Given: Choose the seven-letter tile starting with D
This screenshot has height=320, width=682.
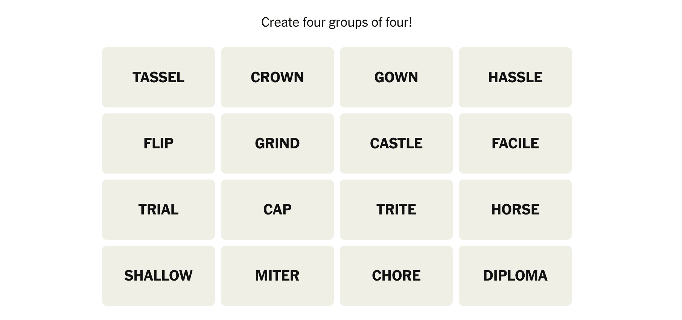Looking at the screenshot, I should pyautogui.click(x=515, y=276).
